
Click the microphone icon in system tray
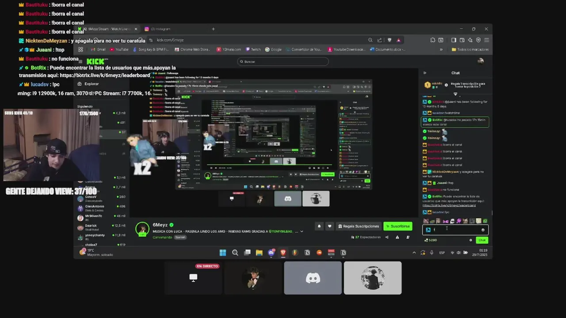[432, 253]
